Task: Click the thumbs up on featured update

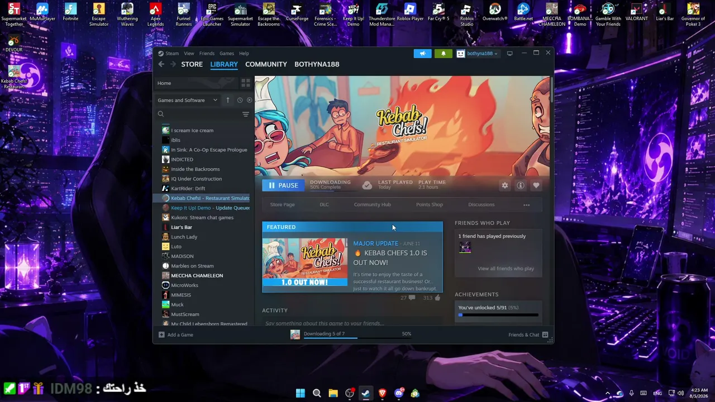Action: (437, 298)
